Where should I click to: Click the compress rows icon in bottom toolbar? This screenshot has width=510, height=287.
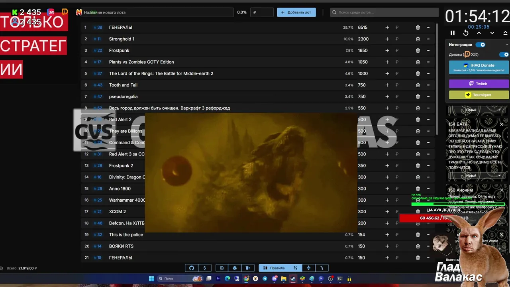(x=308, y=268)
